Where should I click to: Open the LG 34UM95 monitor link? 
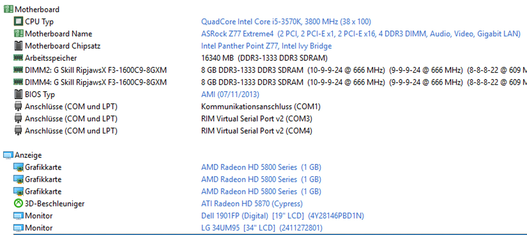tap(262, 228)
